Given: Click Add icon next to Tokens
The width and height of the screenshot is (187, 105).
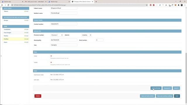Looking at the screenshot, I should click(27, 11).
